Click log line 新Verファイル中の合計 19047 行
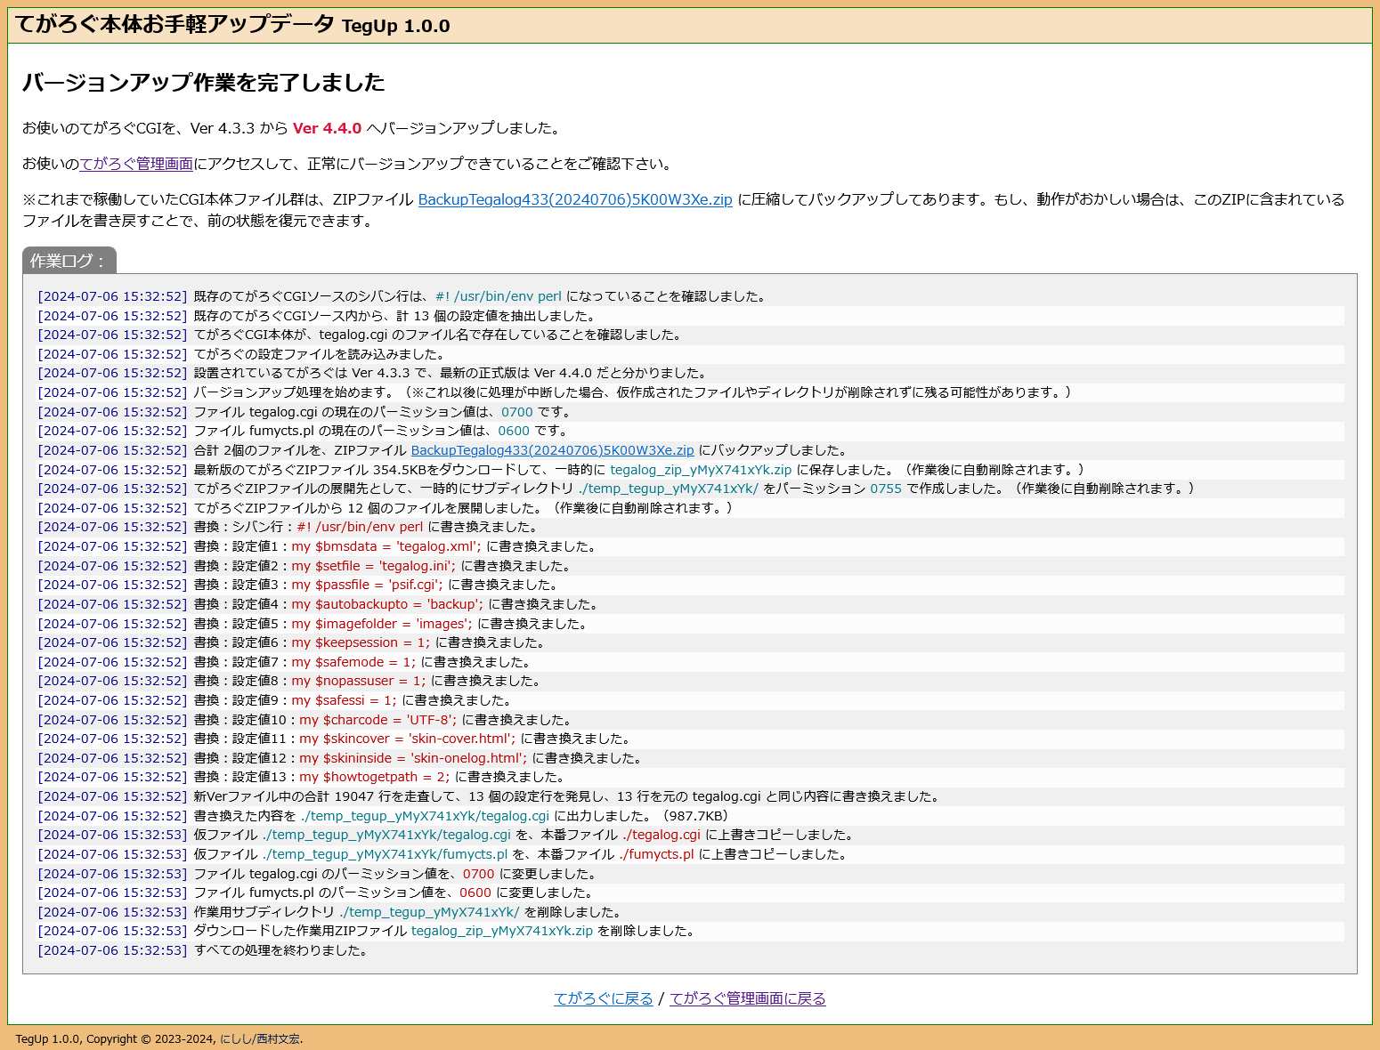 coord(690,796)
